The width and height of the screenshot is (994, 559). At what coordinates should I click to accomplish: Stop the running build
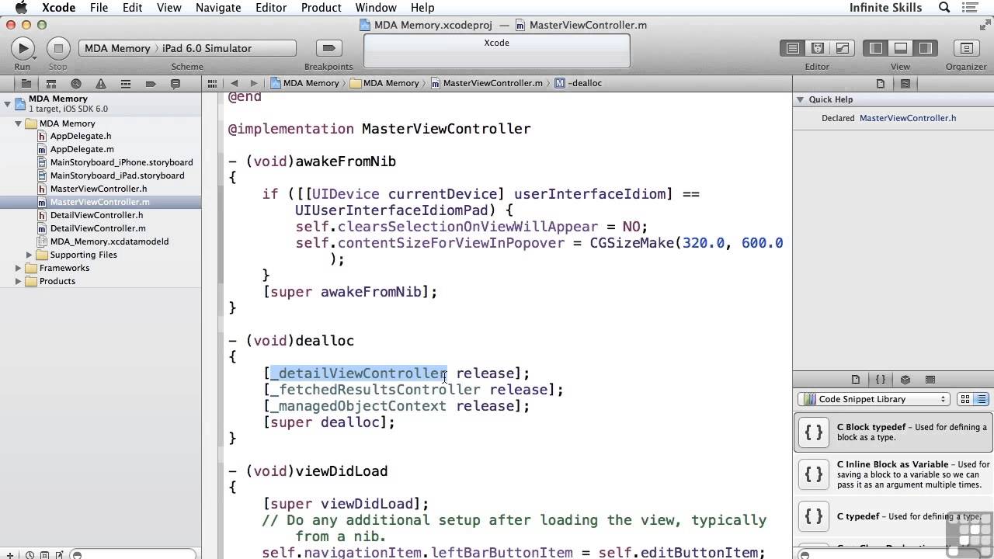[57, 48]
